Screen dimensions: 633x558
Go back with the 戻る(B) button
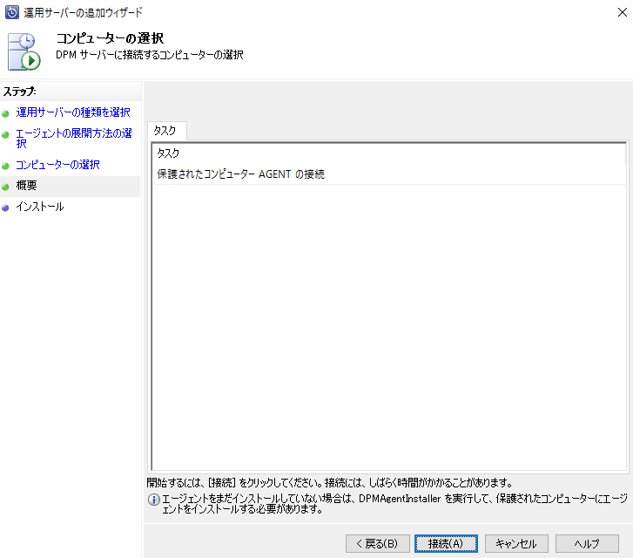[378, 543]
